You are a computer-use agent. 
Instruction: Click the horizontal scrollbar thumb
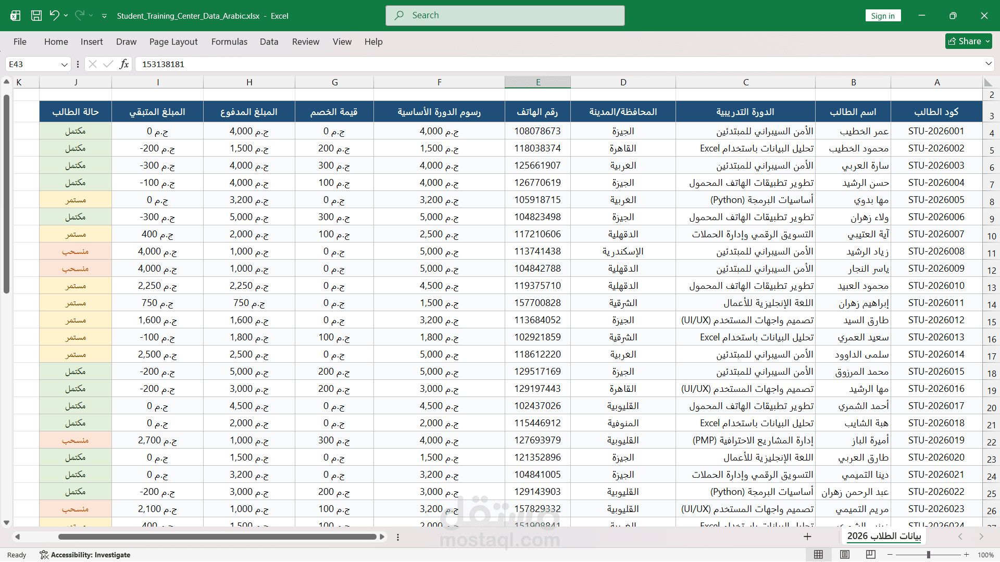click(x=217, y=537)
